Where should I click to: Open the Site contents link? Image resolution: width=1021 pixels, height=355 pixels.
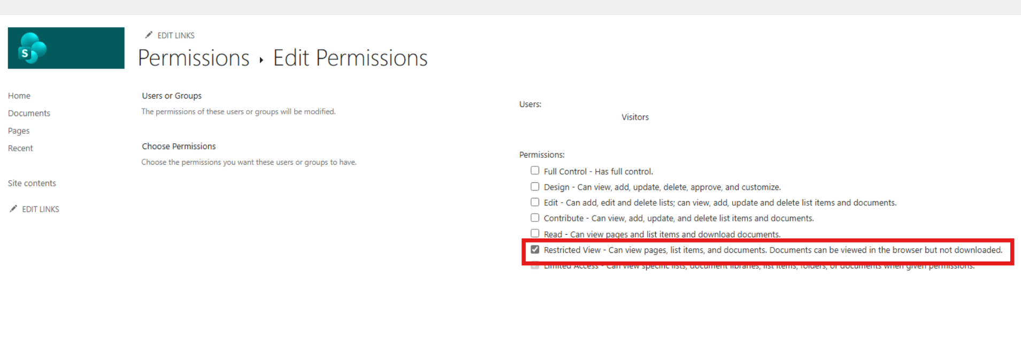[x=32, y=183]
